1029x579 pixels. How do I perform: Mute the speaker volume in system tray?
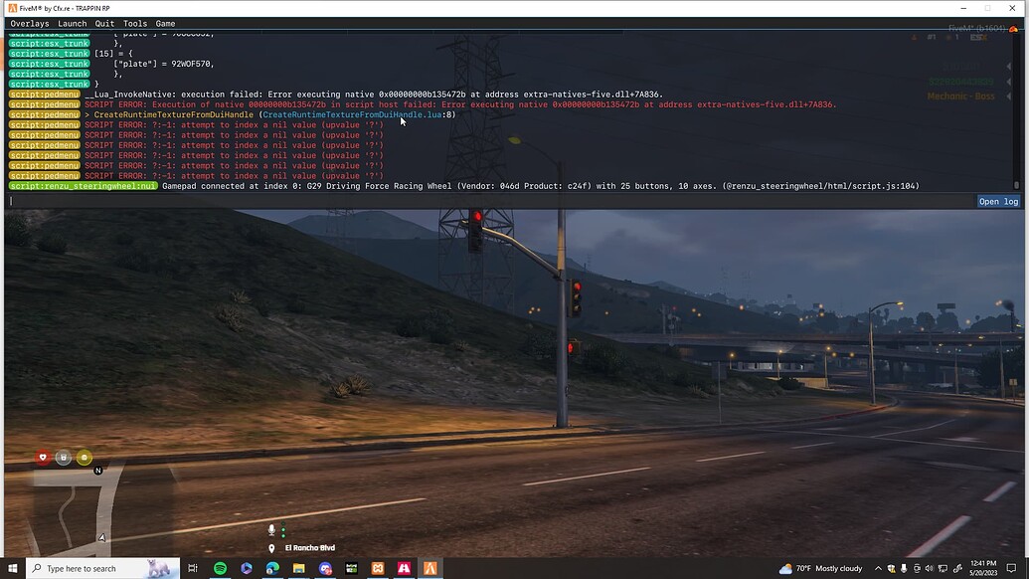tap(930, 568)
